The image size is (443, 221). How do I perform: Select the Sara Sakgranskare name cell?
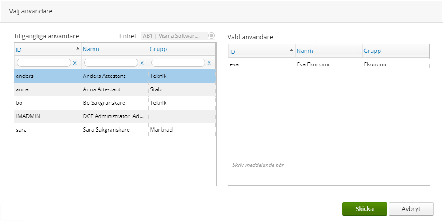115,130
